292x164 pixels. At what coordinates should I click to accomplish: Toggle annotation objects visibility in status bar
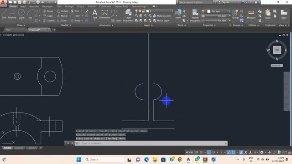click(x=241, y=152)
